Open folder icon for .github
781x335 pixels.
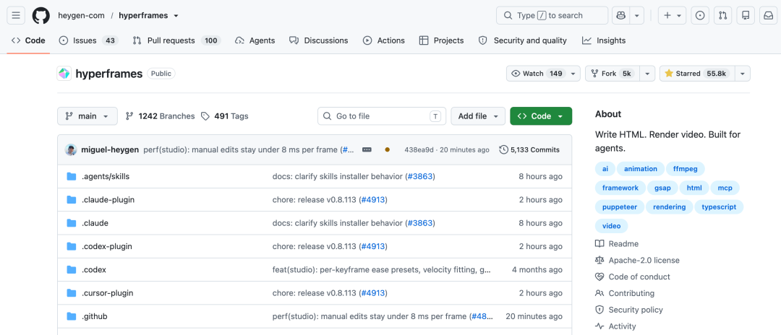point(71,317)
